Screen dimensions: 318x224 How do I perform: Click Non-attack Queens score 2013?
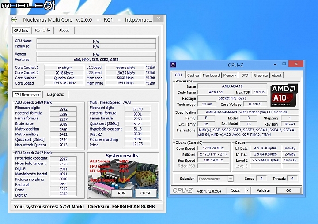click(63, 145)
